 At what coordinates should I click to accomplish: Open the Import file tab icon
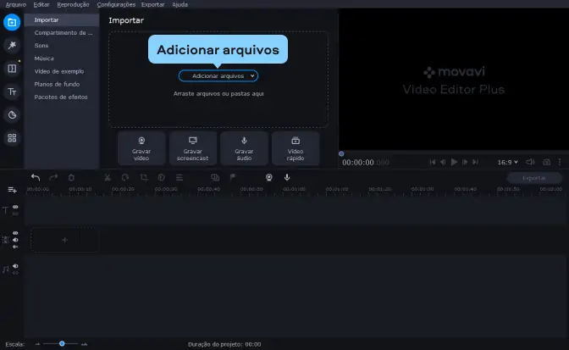(12, 22)
